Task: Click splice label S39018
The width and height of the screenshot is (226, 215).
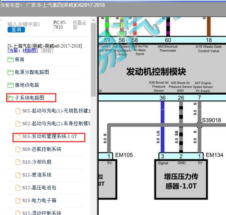Action: (211, 120)
